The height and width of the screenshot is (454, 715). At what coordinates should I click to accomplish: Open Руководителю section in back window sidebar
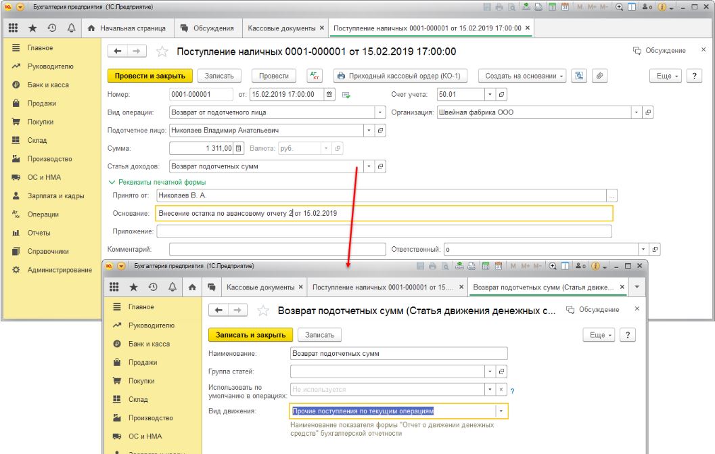tap(50, 66)
